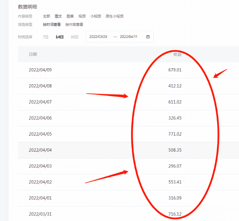
Task: Filter content by 视频
Action: point(82,16)
